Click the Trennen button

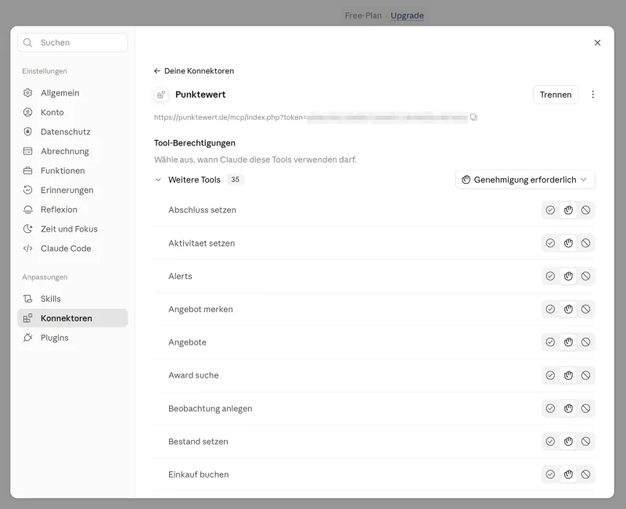point(556,95)
